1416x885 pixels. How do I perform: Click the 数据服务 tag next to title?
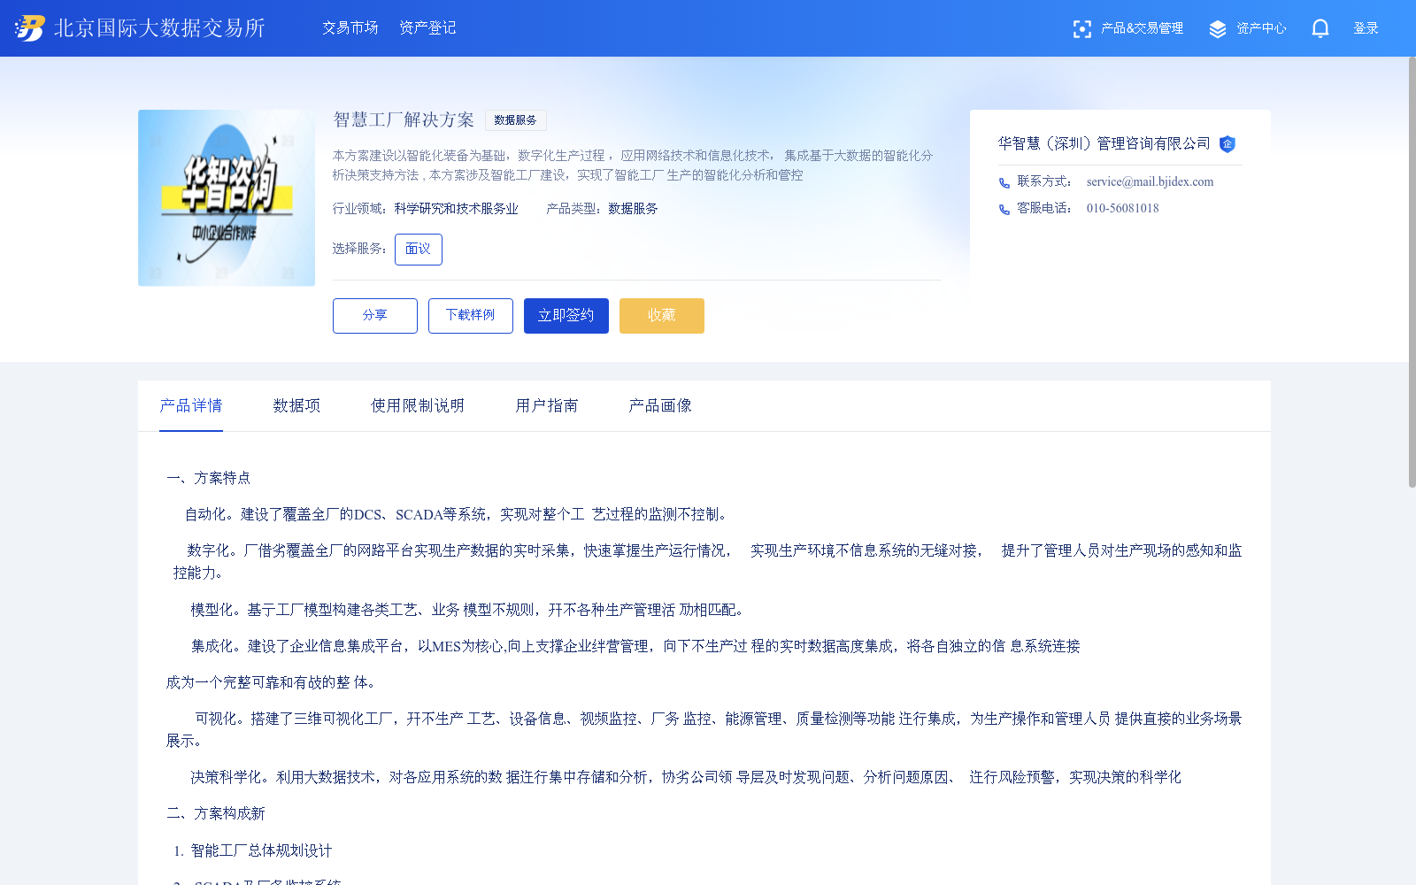516,120
